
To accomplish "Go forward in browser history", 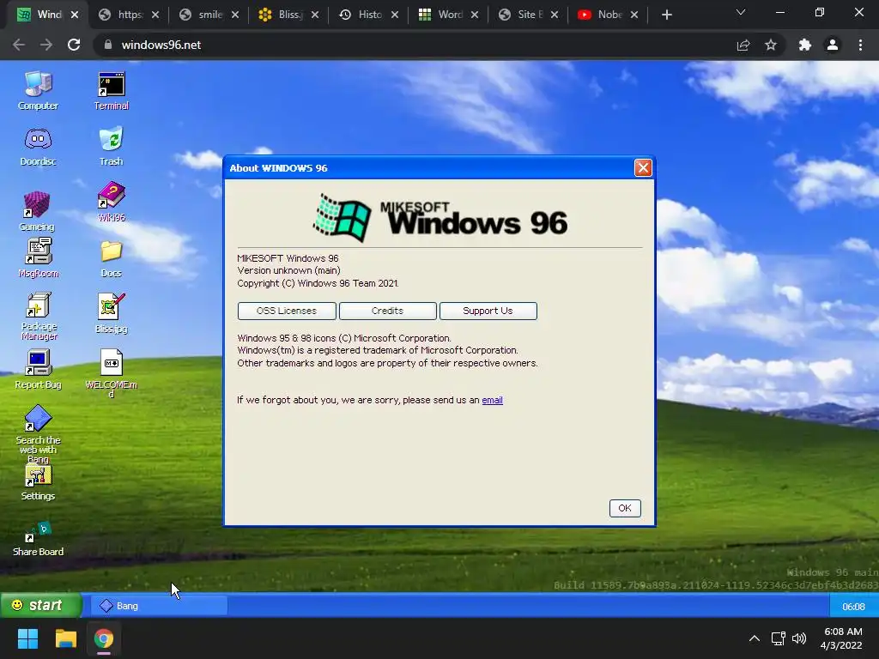I will (x=46, y=45).
